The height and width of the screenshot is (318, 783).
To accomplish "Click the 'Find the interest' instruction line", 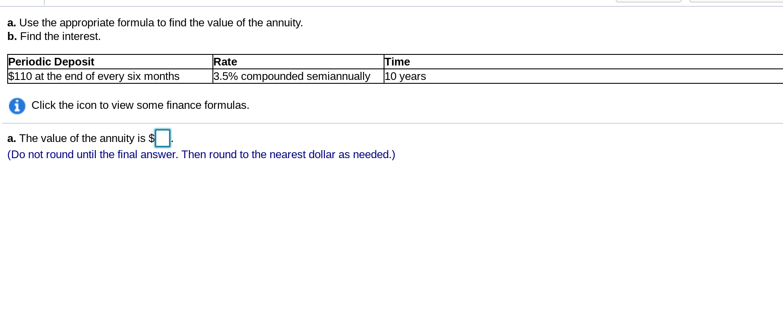I will pyautogui.click(x=54, y=36).
